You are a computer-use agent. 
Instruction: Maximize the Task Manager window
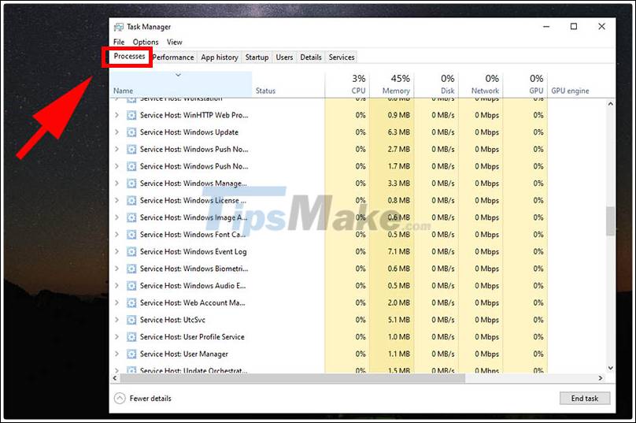(x=574, y=27)
